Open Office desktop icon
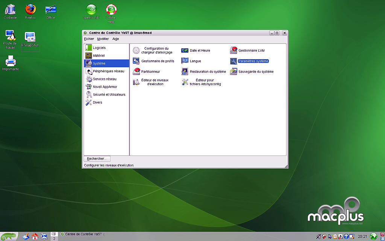385x241 pixels. click(x=51, y=12)
